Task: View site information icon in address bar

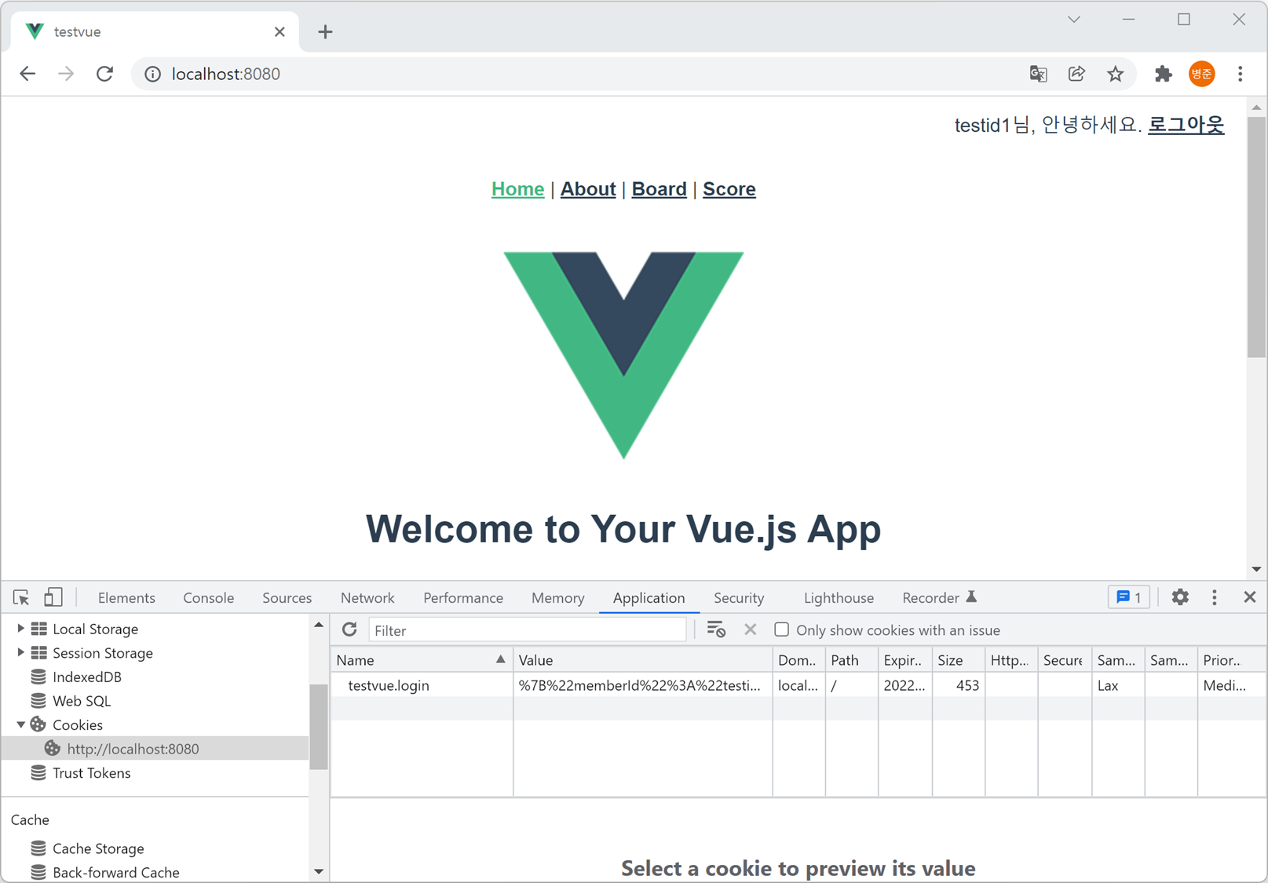Action: [152, 74]
